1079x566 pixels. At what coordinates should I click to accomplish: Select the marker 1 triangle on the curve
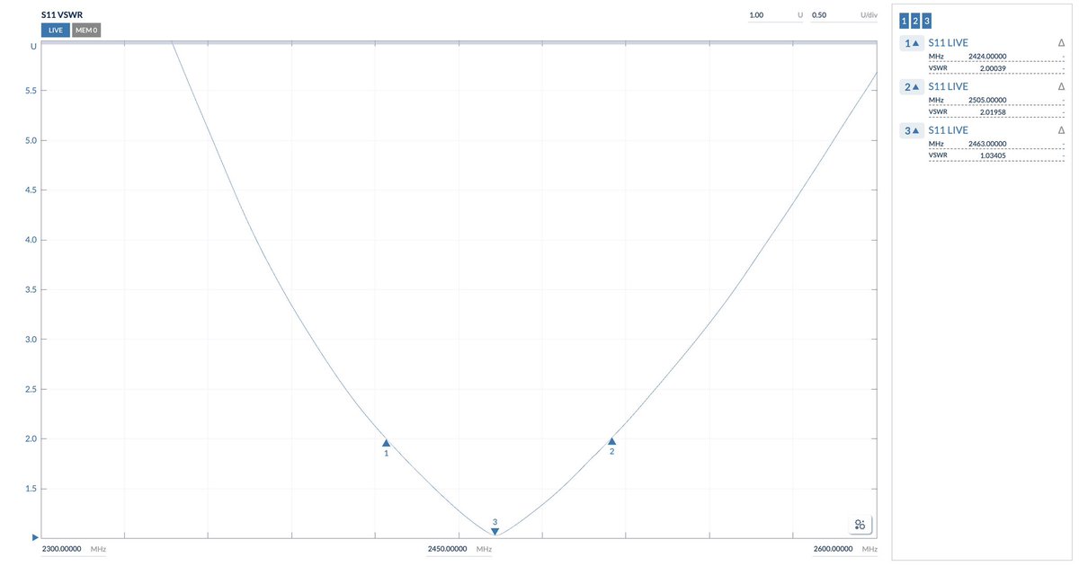pos(386,443)
